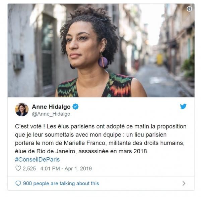Visit the @Anne_Hidalgo handle
Viewport: 201px width, 197px height.
[51, 114]
